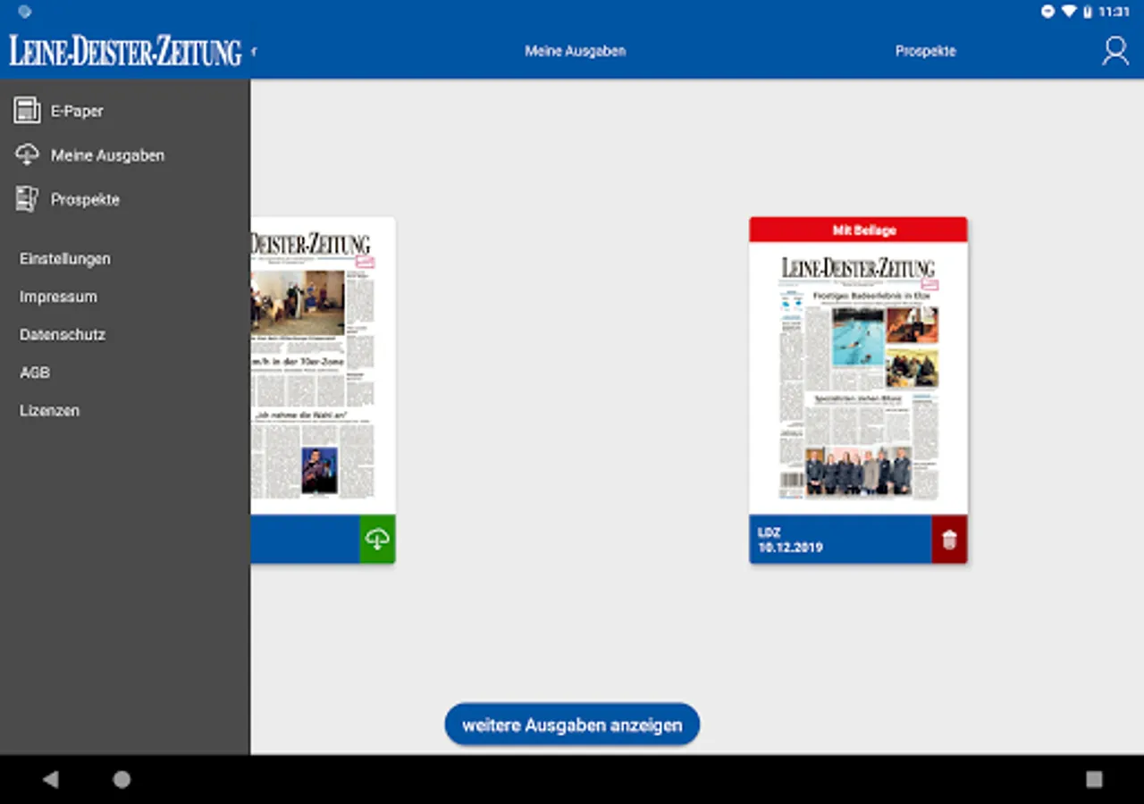1144x804 pixels.
Task: Open the newspaper cover with Mit Beilage banner
Action: pyautogui.click(x=858, y=378)
